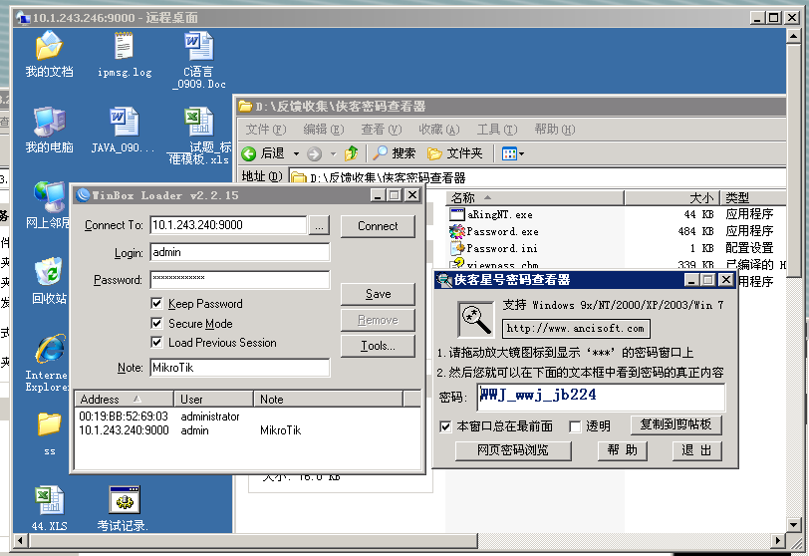Screen dimensions: 809x556
Task: Click the Note field containing MikroTik
Action: (240, 368)
